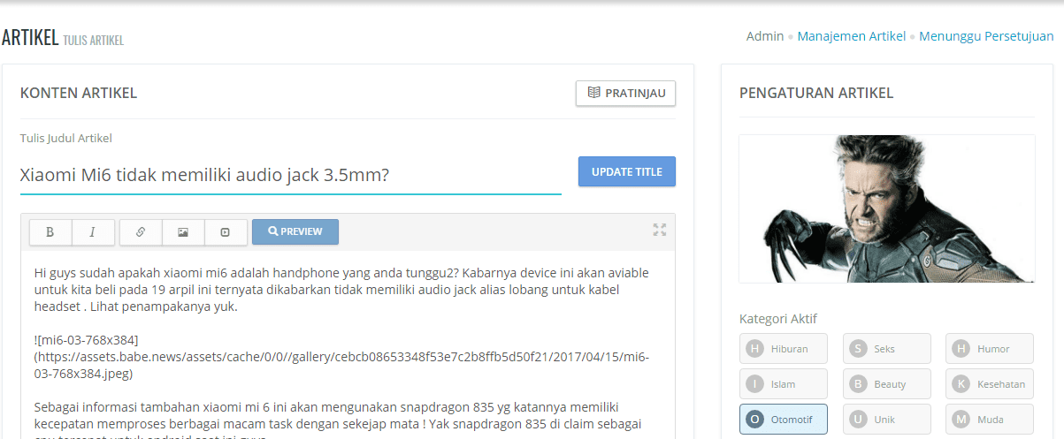Expand editor to fullscreen
Image resolution: width=1064 pixels, height=439 pixels.
coord(659,230)
